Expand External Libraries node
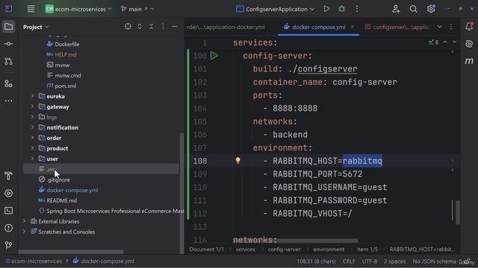Screen dimensions: 478x268 [24, 221]
